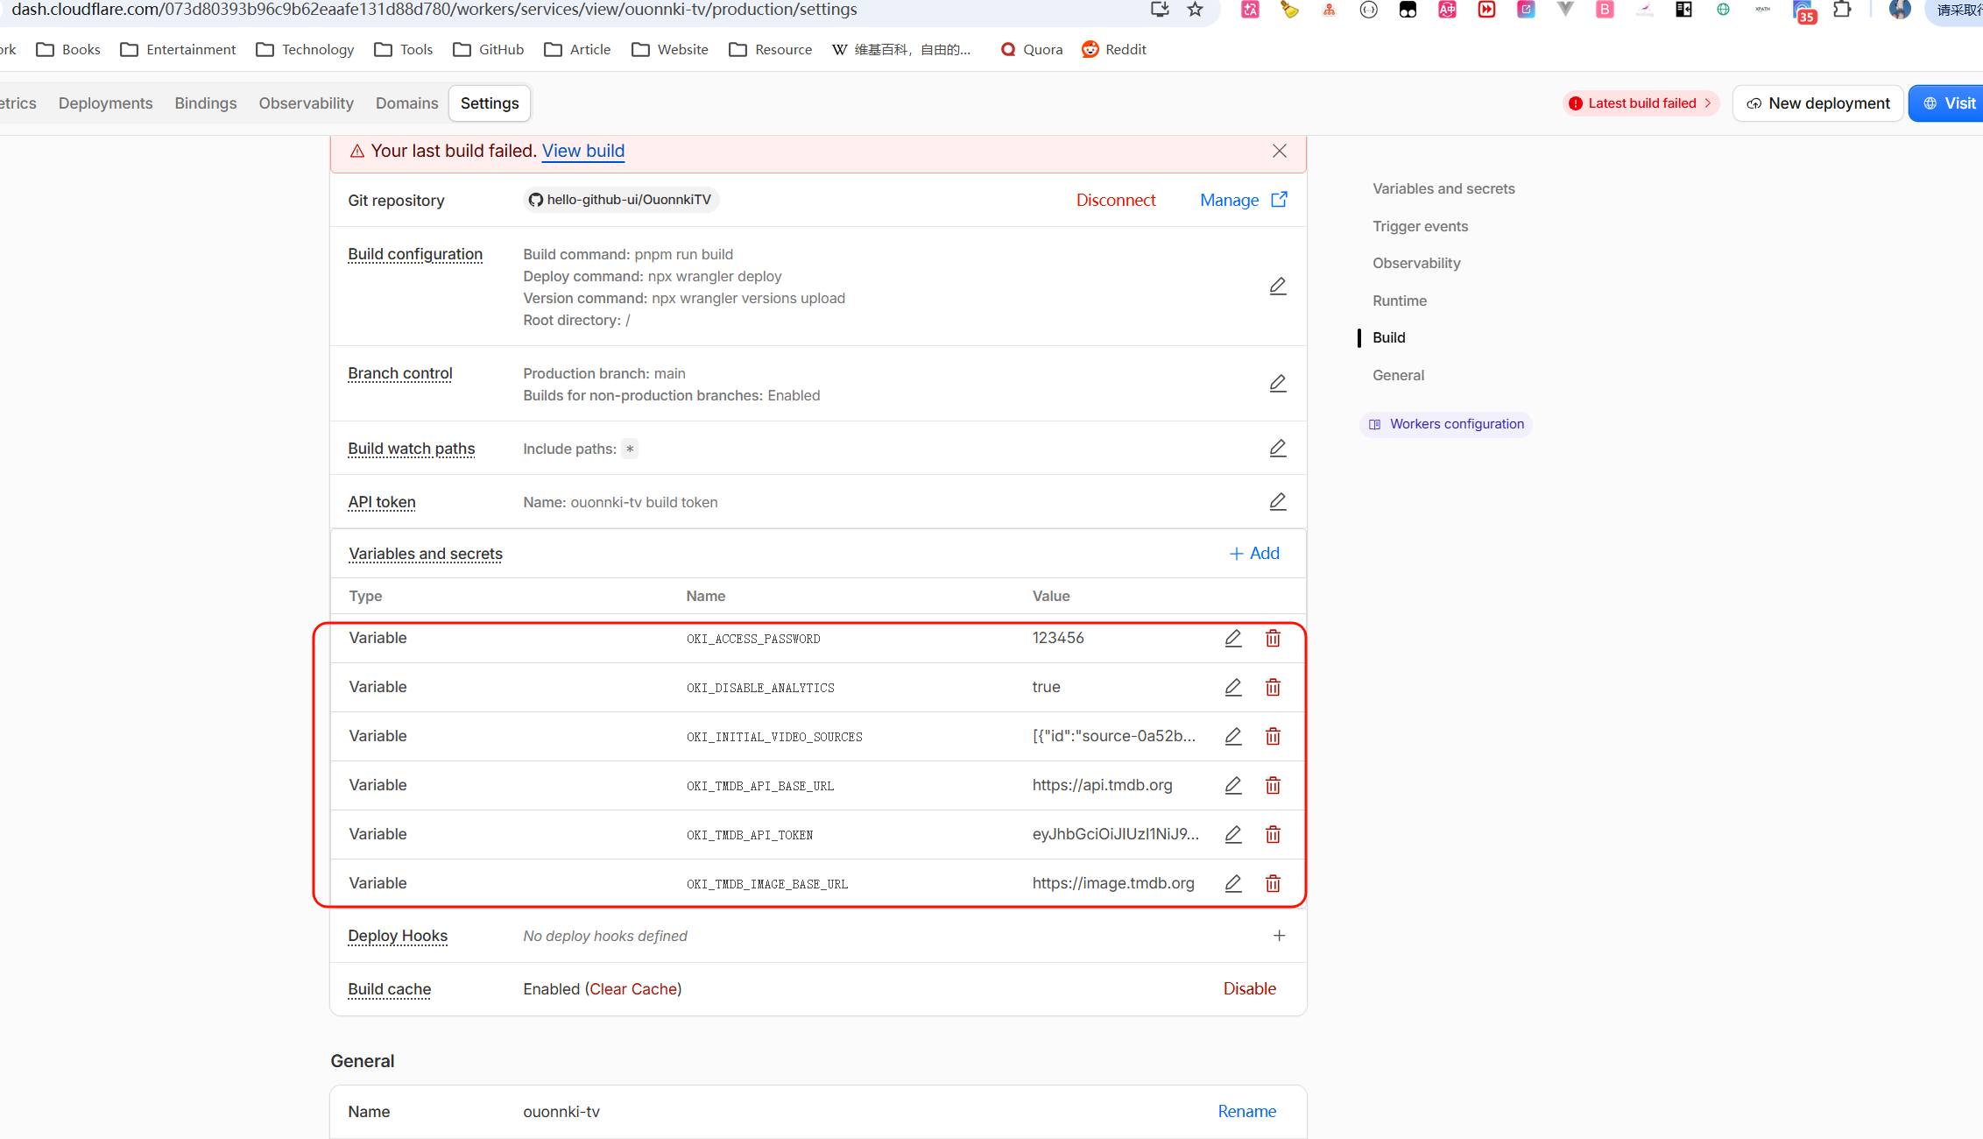Image resolution: width=1983 pixels, height=1139 pixels.
Task: Install app using the address bar icon
Action: (1160, 10)
